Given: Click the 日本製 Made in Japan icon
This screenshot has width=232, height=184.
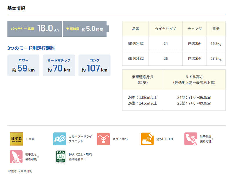Looking at the screenshot, I should tap(17, 139).
